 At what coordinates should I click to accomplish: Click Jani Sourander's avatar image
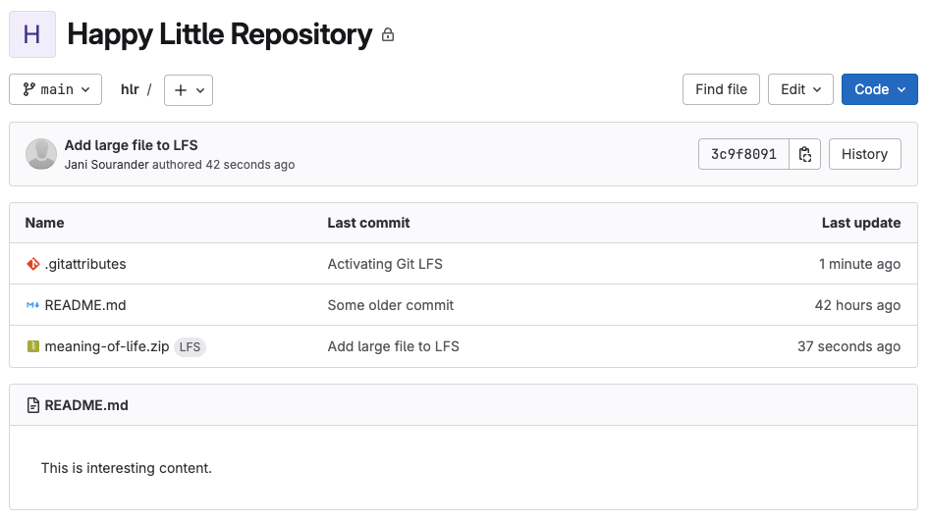pyautogui.click(x=41, y=154)
